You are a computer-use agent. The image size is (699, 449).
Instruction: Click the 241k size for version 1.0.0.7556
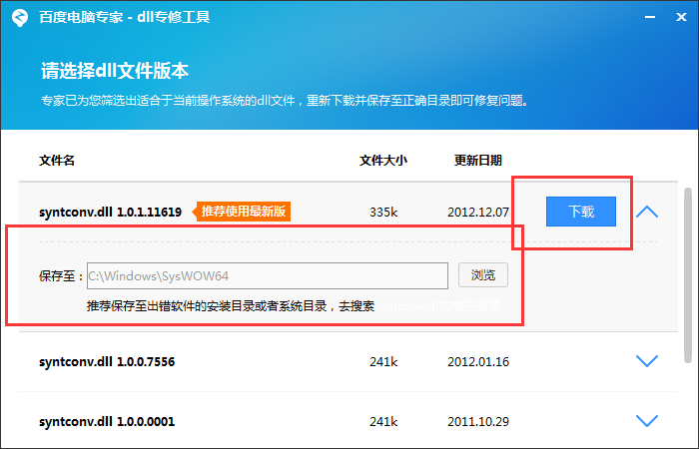pyautogui.click(x=383, y=361)
